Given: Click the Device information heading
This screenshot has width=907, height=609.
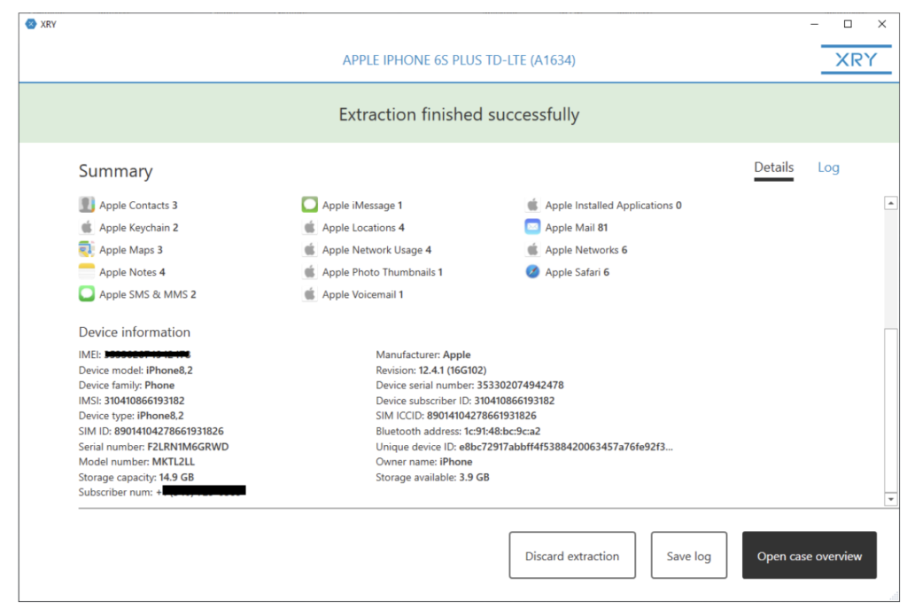Looking at the screenshot, I should pyautogui.click(x=135, y=332).
